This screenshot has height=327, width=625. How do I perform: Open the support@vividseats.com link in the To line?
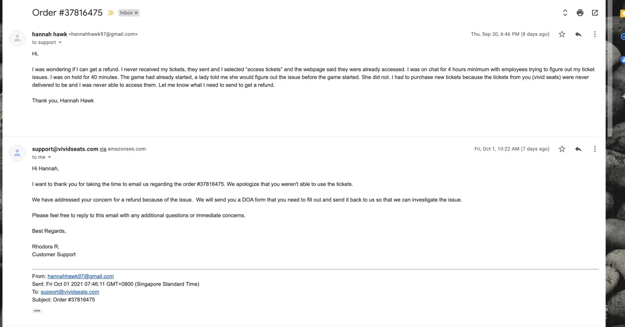70,292
